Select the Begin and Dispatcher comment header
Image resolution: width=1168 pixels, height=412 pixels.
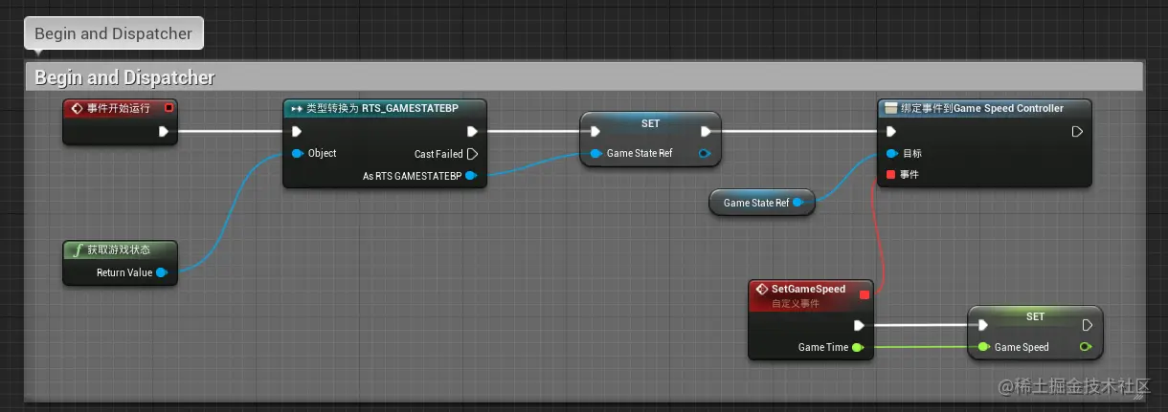point(584,77)
